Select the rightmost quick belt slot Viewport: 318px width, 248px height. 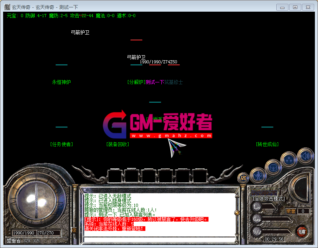point(200,176)
